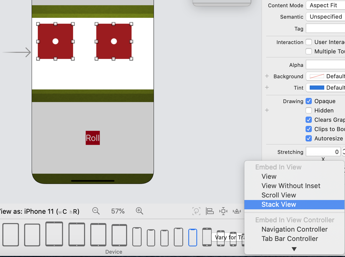This screenshot has height=257, width=345.
Task: Open the Background color dropdown
Action: (x=326, y=76)
